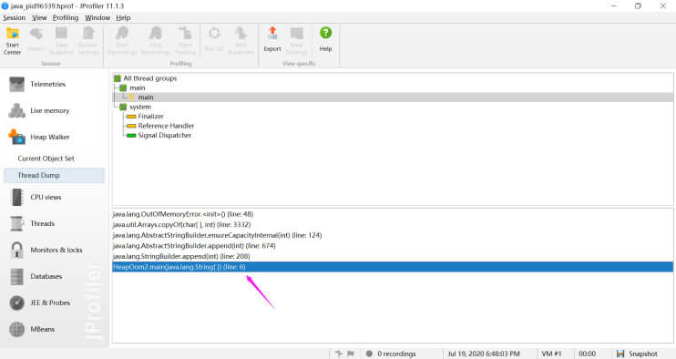The image size is (676, 359).
Task: Select the system thread group node
Action: [x=140, y=107]
